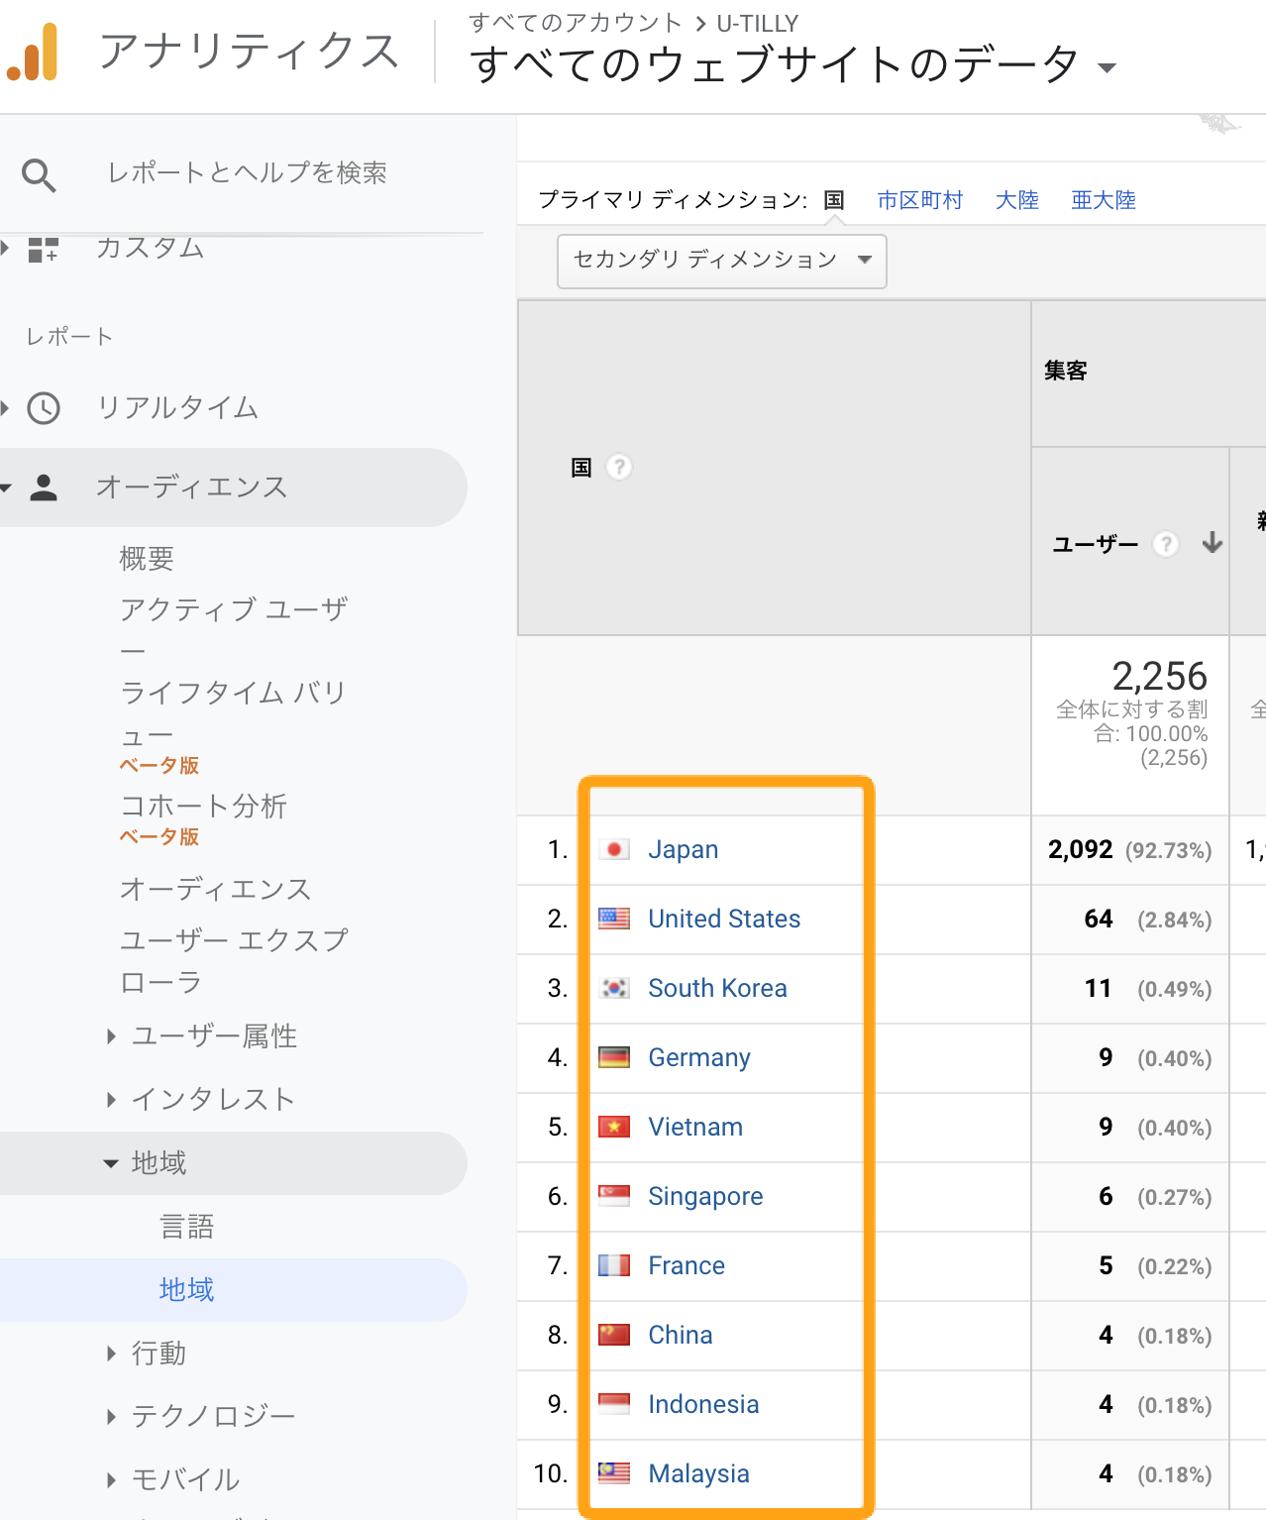Screen dimensions: 1266x1520
Task: Select highlighted 地域 report item
Action: [187, 1290]
